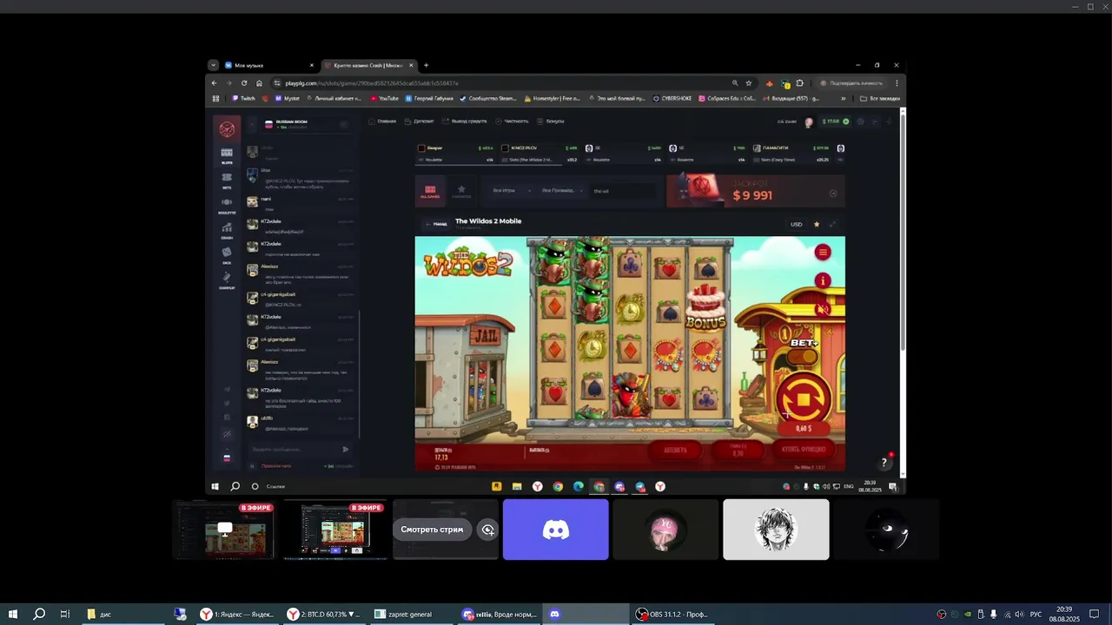Open the slot game hamburger menu
This screenshot has height=625, width=1112.
tap(823, 253)
